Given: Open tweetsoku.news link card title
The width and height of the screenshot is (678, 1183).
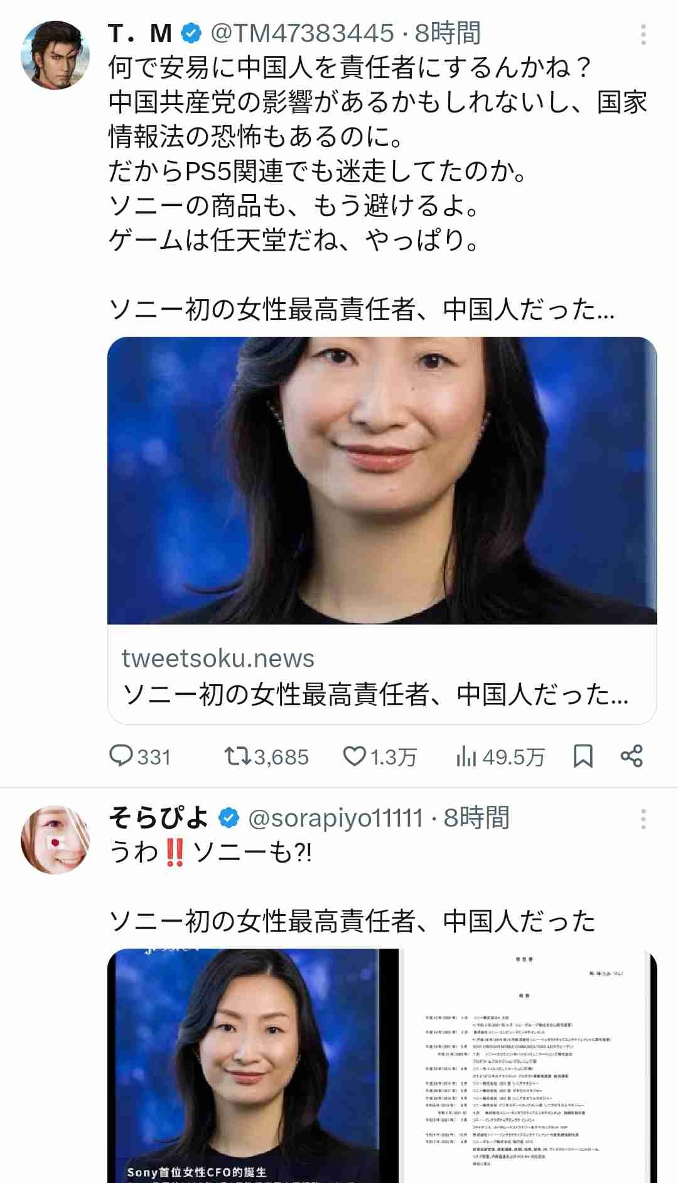Looking at the screenshot, I should coord(376,695).
